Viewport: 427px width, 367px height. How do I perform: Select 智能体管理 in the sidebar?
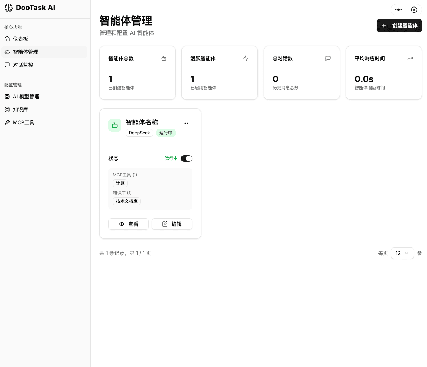[44, 52]
